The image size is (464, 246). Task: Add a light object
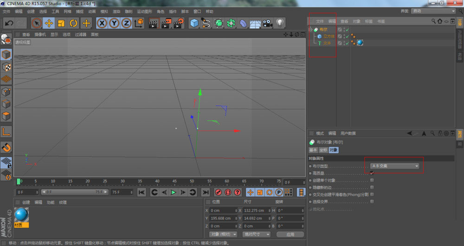click(280, 23)
